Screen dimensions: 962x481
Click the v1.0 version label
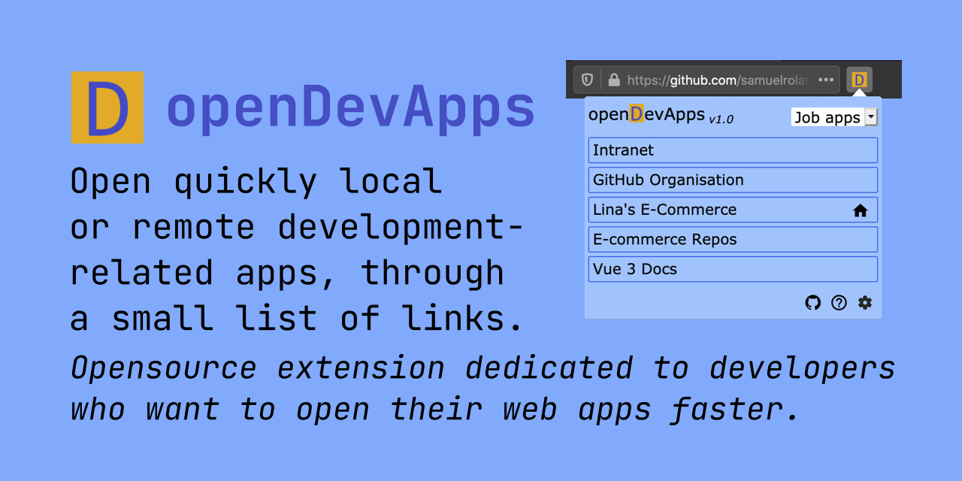(x=721, y=119)
